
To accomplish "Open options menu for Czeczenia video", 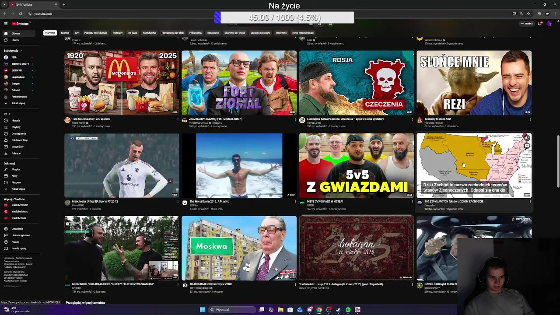I will click(x=413, y=119).
